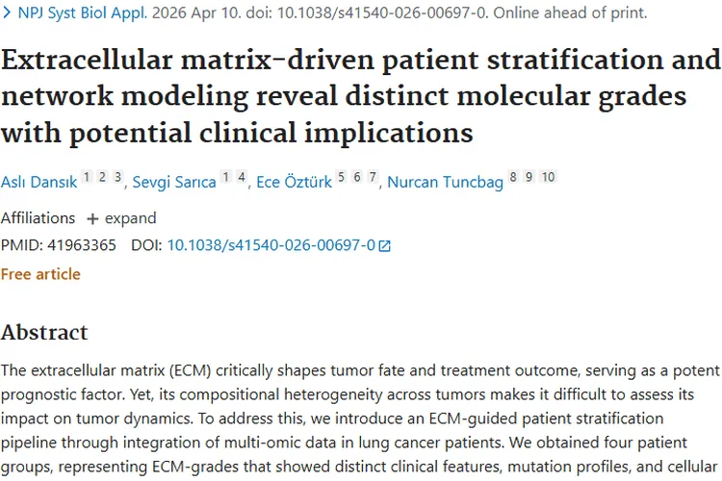Click affiliation superscript 10 after Nurcan Tuncbag
The width and height of the screenshot is (722, 481).
548,177
